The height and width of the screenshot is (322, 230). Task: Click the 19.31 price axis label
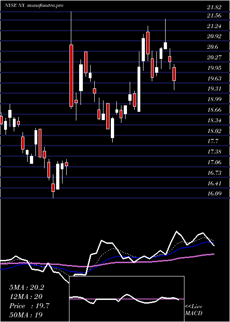[x=214, y=89]
